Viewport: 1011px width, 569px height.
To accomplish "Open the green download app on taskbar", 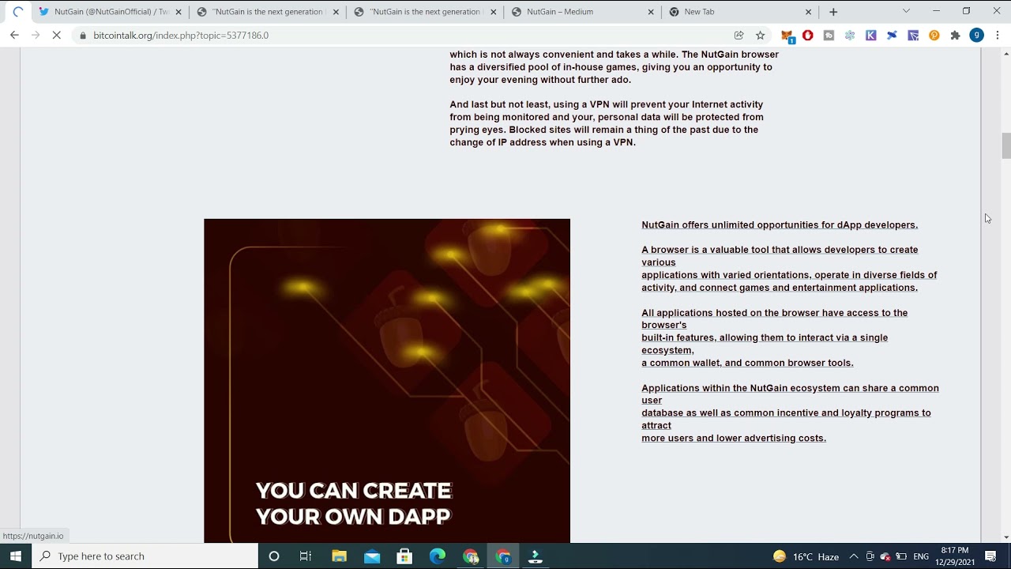I will tap(536, 556).
